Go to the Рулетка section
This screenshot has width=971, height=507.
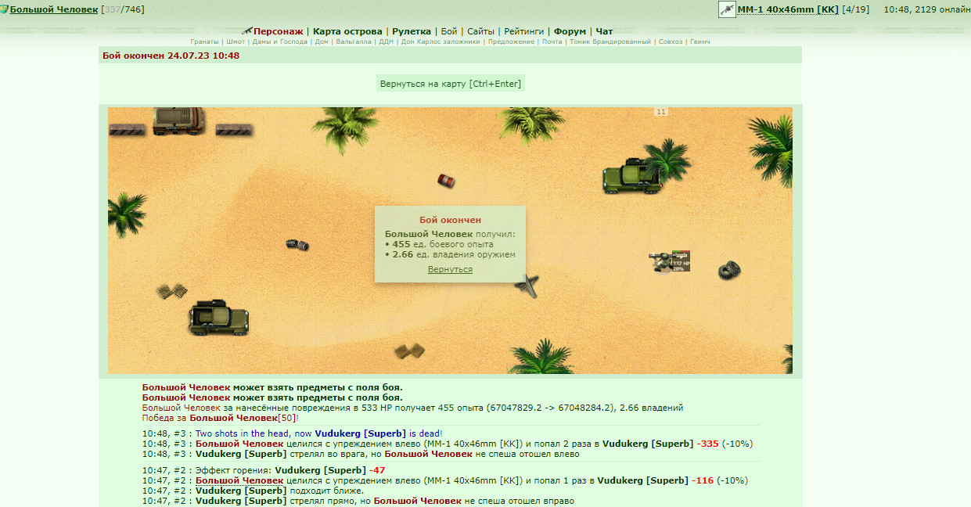411,31
